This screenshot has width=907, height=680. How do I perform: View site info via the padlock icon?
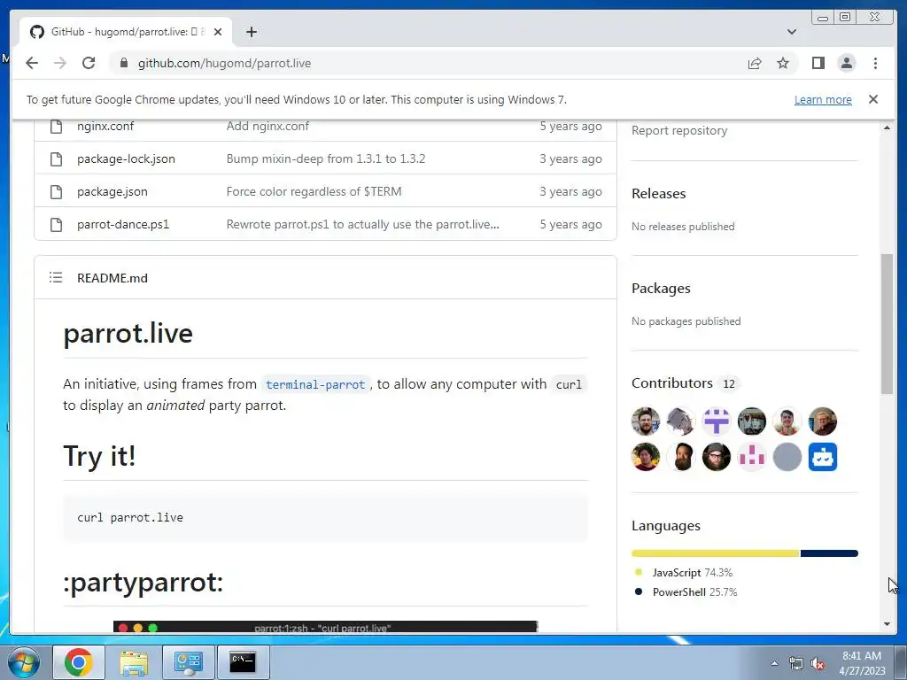tap(124, 63)
